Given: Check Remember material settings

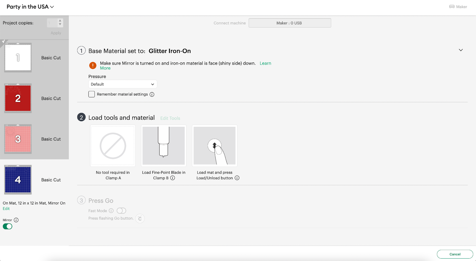Looking at the screenshot, I should (x=92, y=94).
